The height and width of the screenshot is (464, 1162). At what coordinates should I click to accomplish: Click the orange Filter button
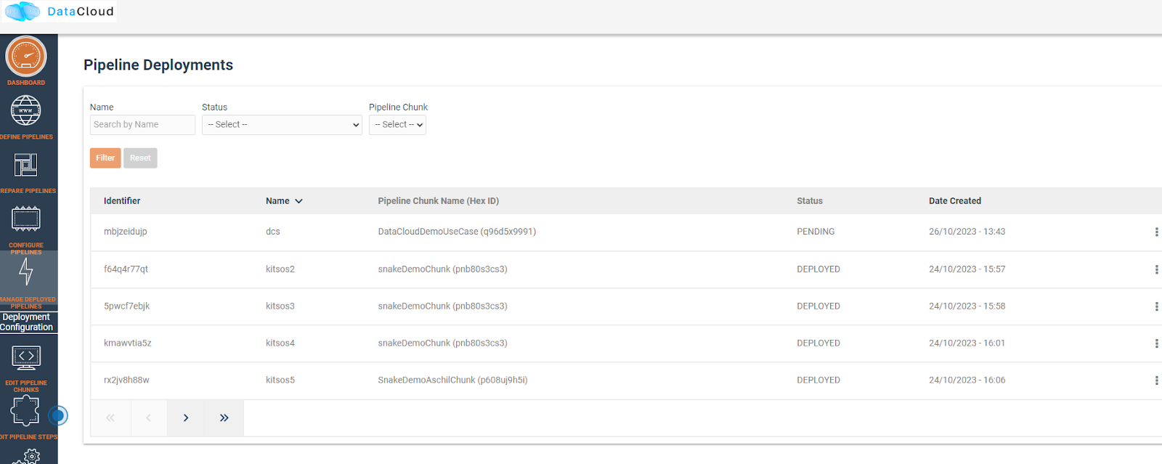(105, 158)
